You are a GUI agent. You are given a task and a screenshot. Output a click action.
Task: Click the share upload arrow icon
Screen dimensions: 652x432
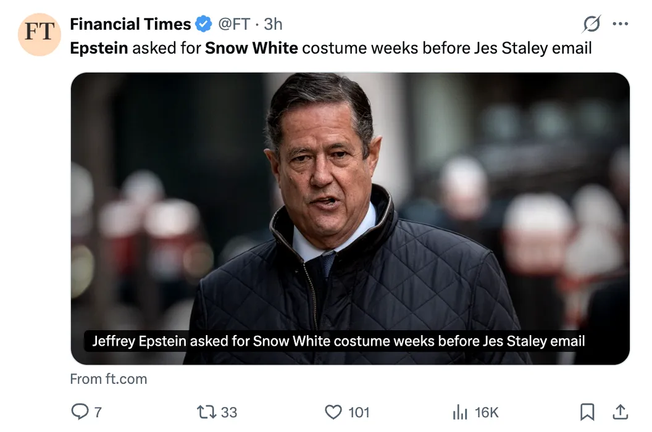(x=620, y=412)
